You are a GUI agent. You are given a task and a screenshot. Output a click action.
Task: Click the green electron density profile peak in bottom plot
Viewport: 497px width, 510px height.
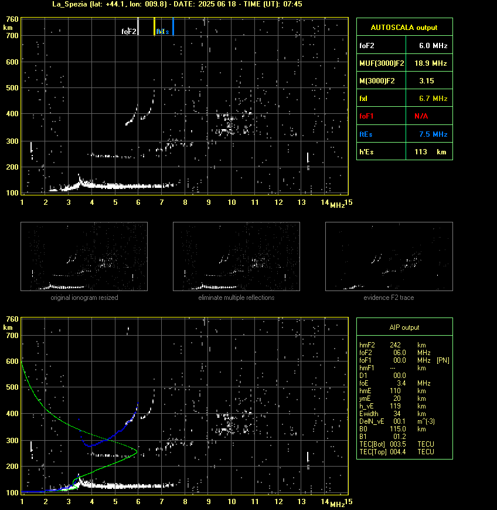pyautogui.click(x=137, y=451)
